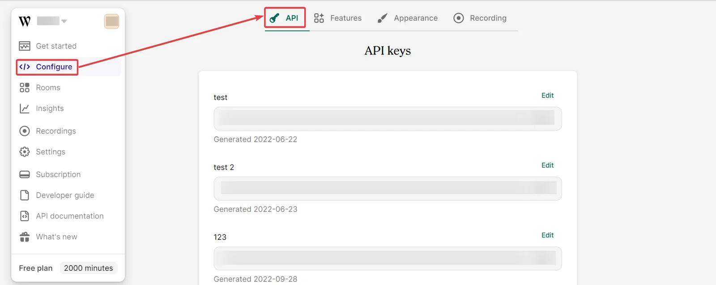The width and height of the screenshot is (716, 285).
Task: Switch to the API tab
Action: click(x=285, y=18)
